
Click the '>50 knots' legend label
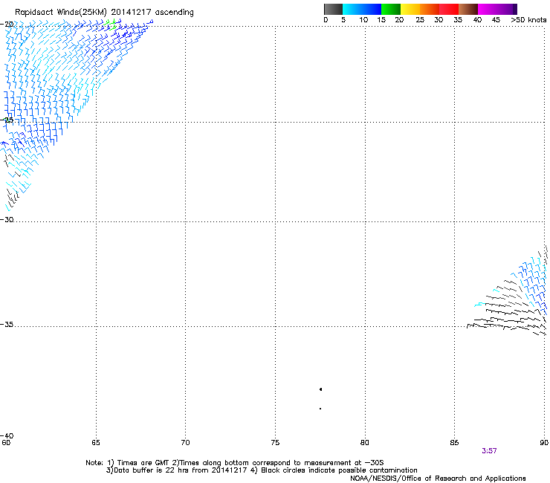click(528, 20)
